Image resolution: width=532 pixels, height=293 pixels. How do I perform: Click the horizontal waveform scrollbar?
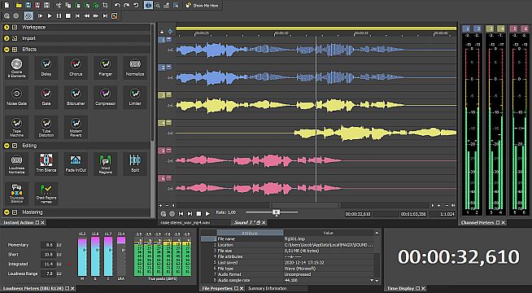coord(305,205)
